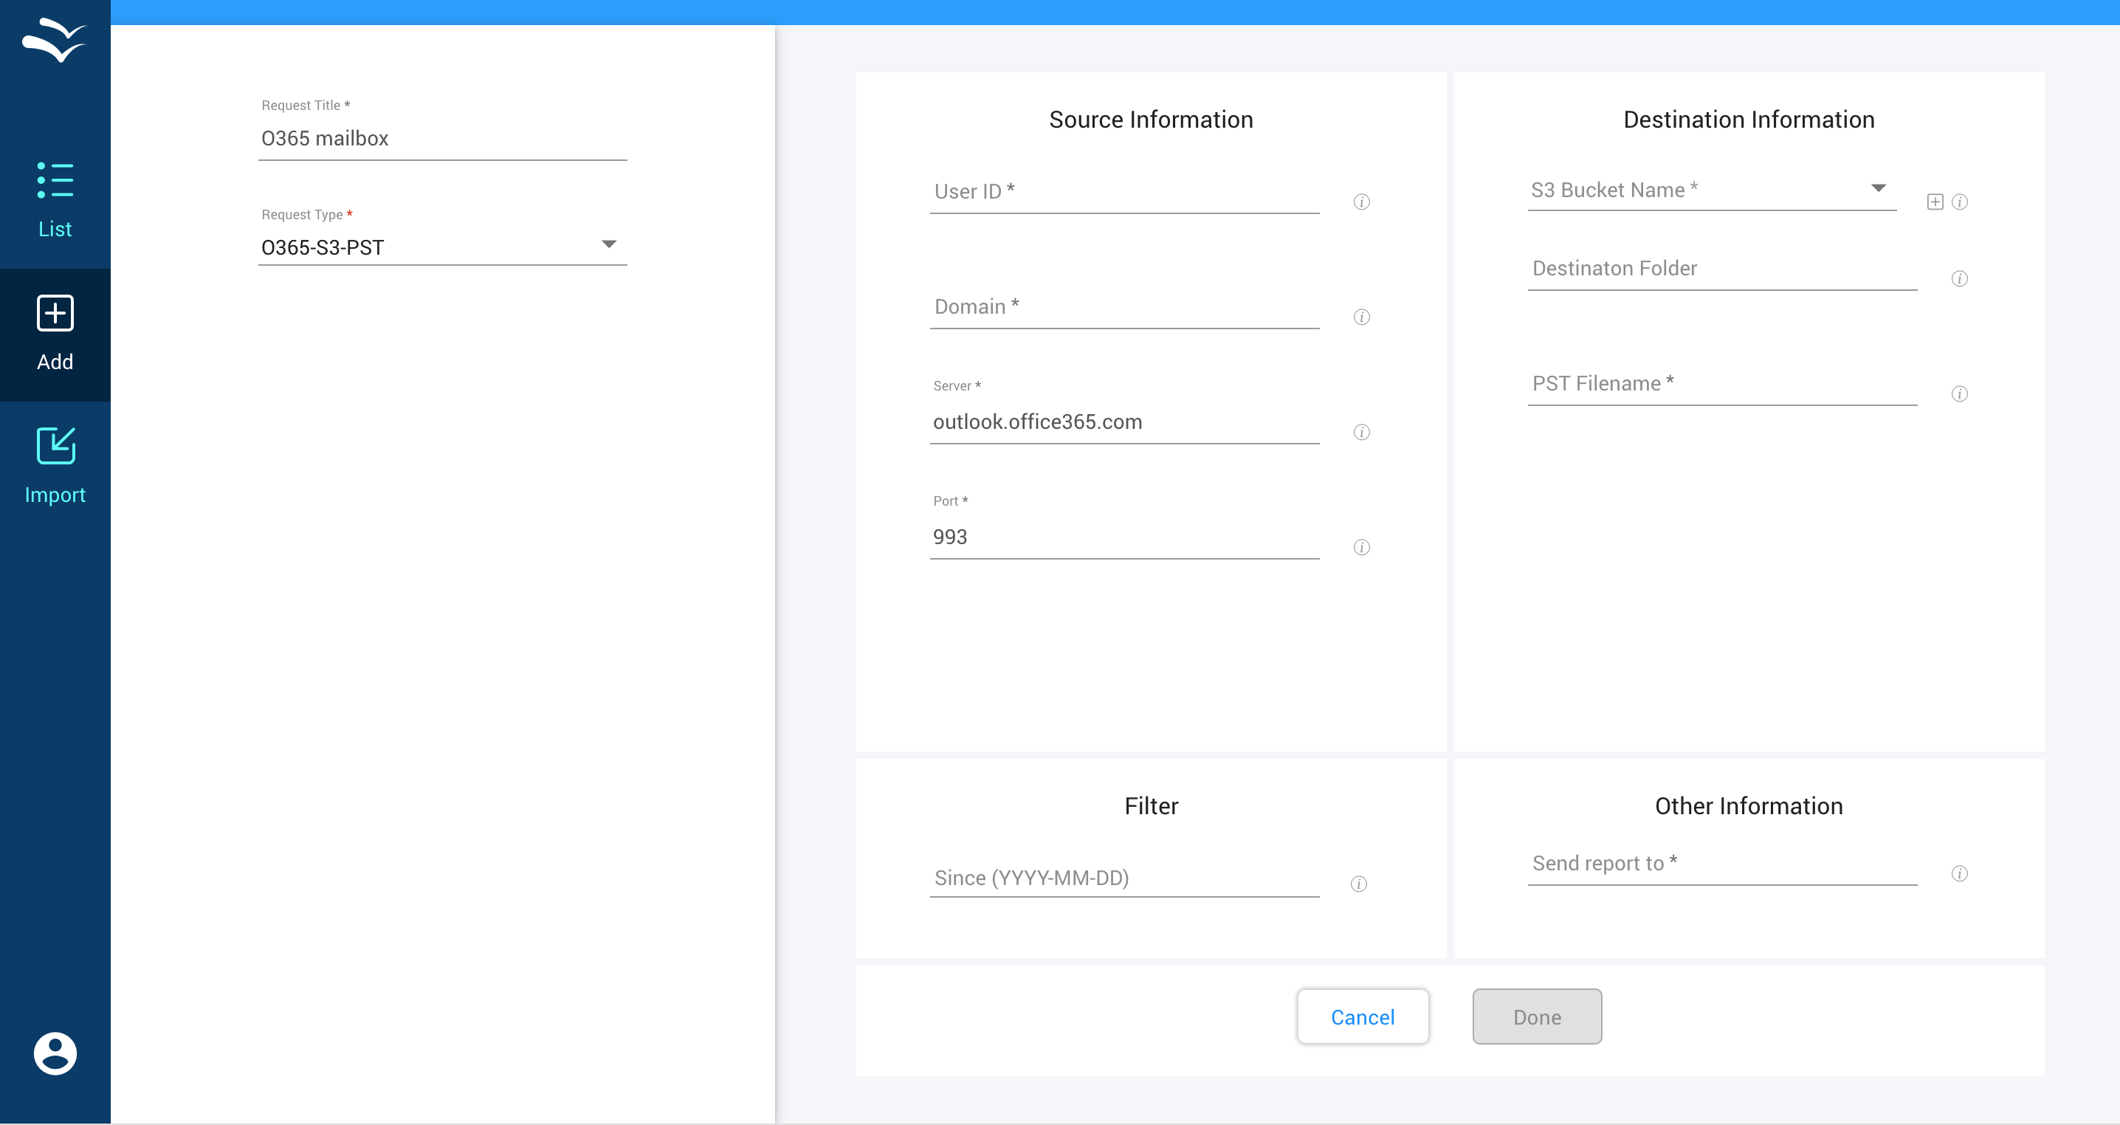Viewport: 2120px width, 1125px height.
Task: Switch to the Import section
Action: pos(55,466)
